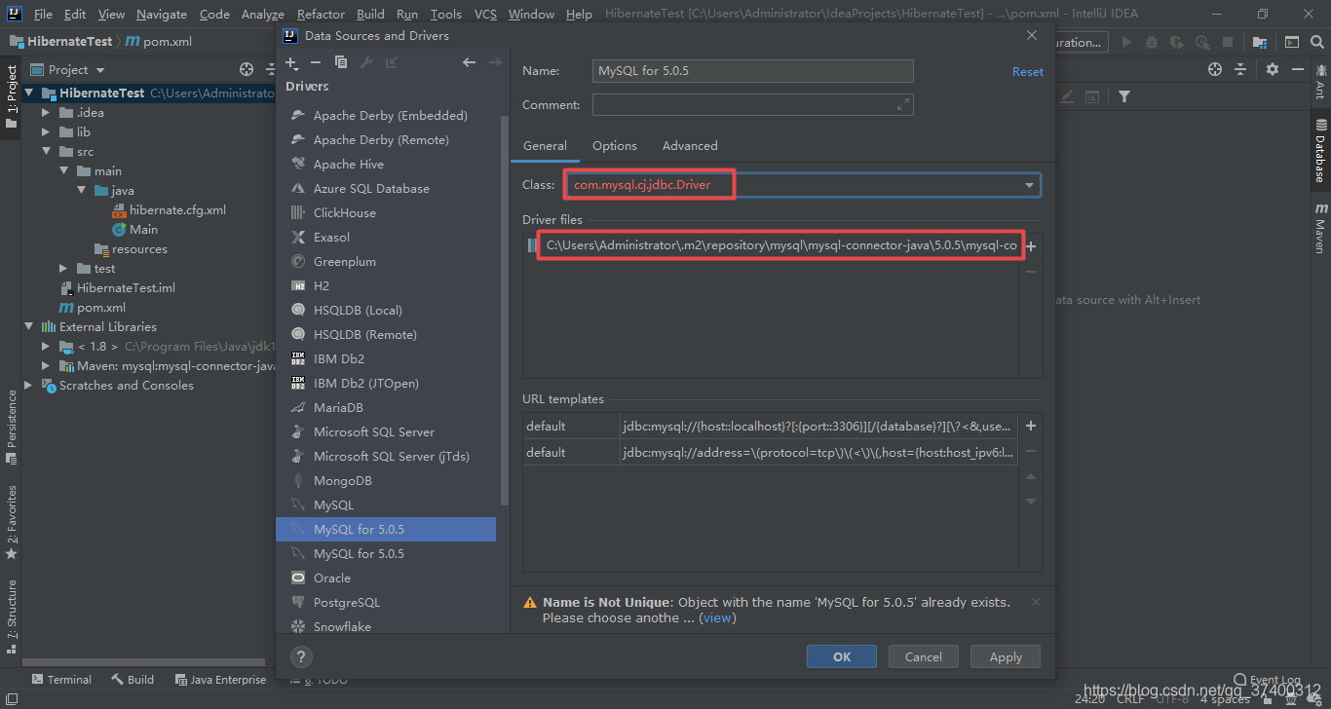
Task: Expand the lib folder
Action: click(46, 132)
